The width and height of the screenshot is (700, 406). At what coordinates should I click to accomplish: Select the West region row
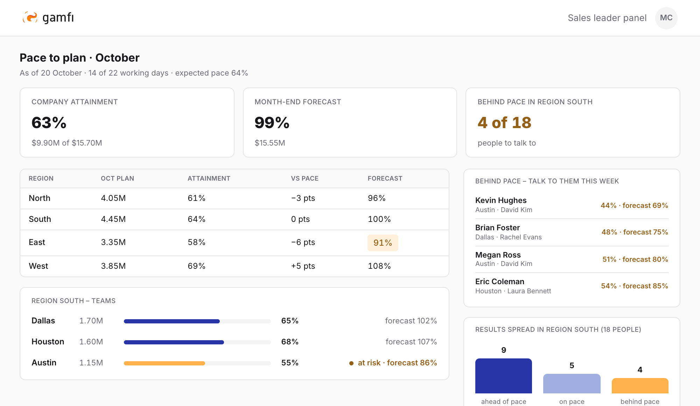click(234, 266)
